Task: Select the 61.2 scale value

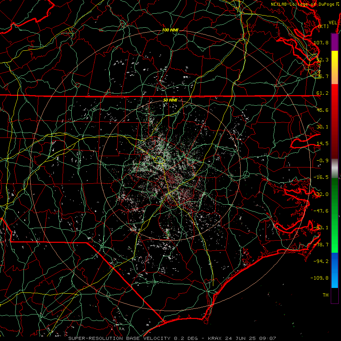Action: coord(322,93)
